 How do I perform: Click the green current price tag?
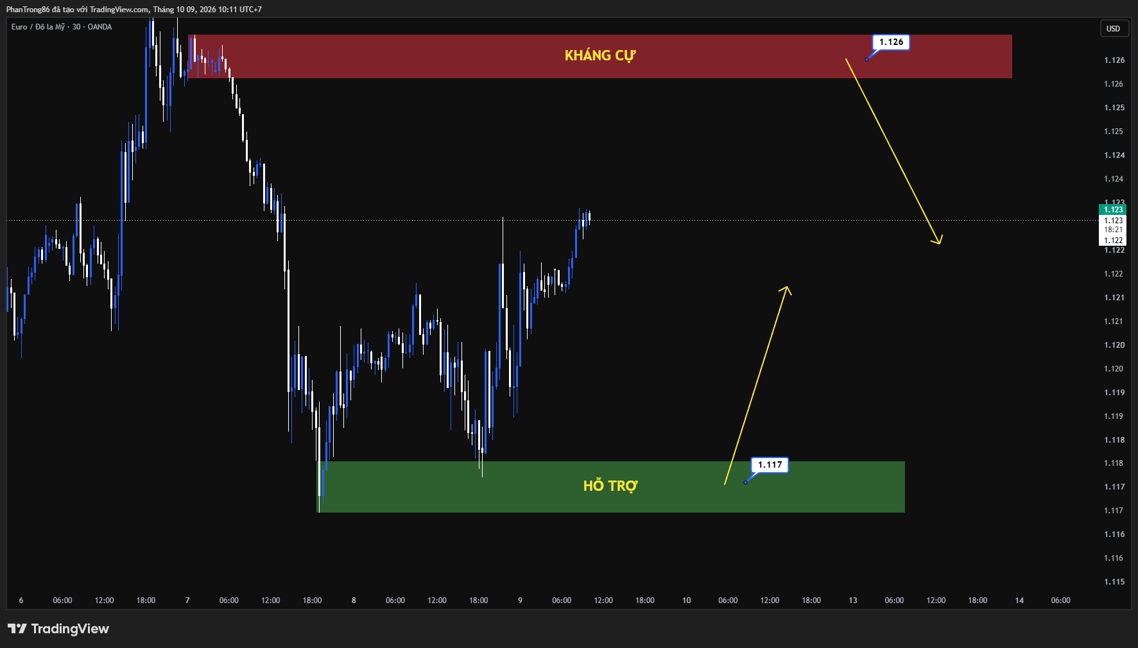(1113, 210)
